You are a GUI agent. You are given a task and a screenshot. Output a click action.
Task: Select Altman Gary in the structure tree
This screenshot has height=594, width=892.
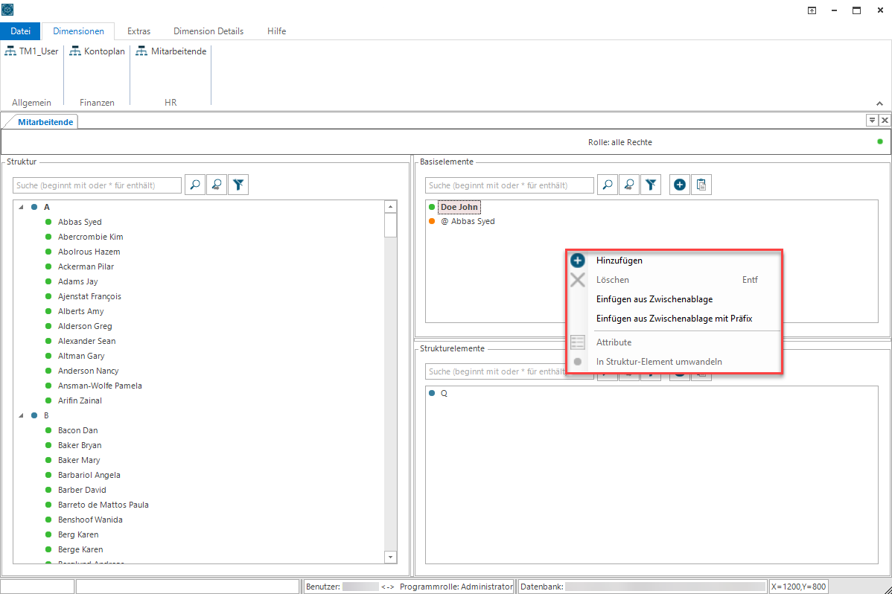[x=81, y=356]
